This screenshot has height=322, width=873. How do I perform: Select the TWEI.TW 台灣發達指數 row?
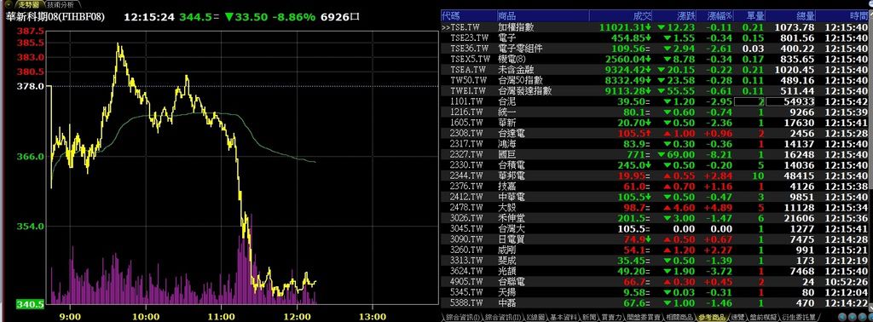coord(655,90)
